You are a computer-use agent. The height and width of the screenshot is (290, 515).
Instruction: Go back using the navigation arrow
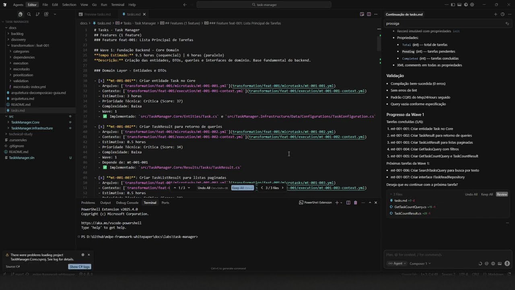pyautogui.click(x=185, y=5)
